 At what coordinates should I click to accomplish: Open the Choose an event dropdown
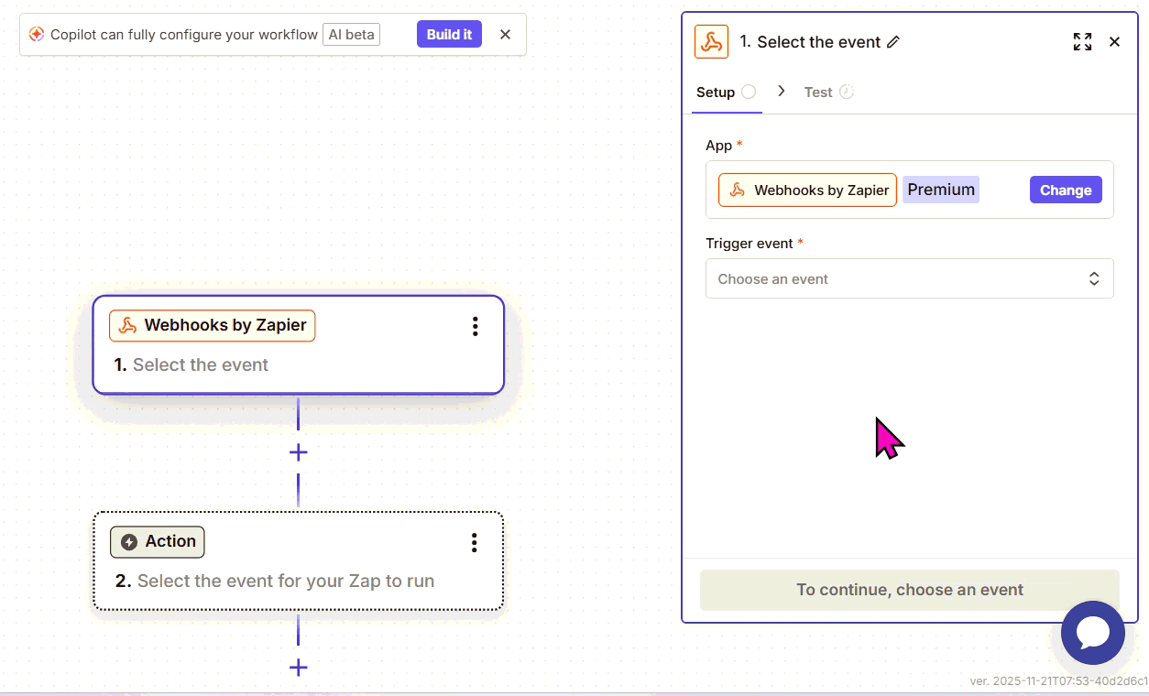coord(909,278)
